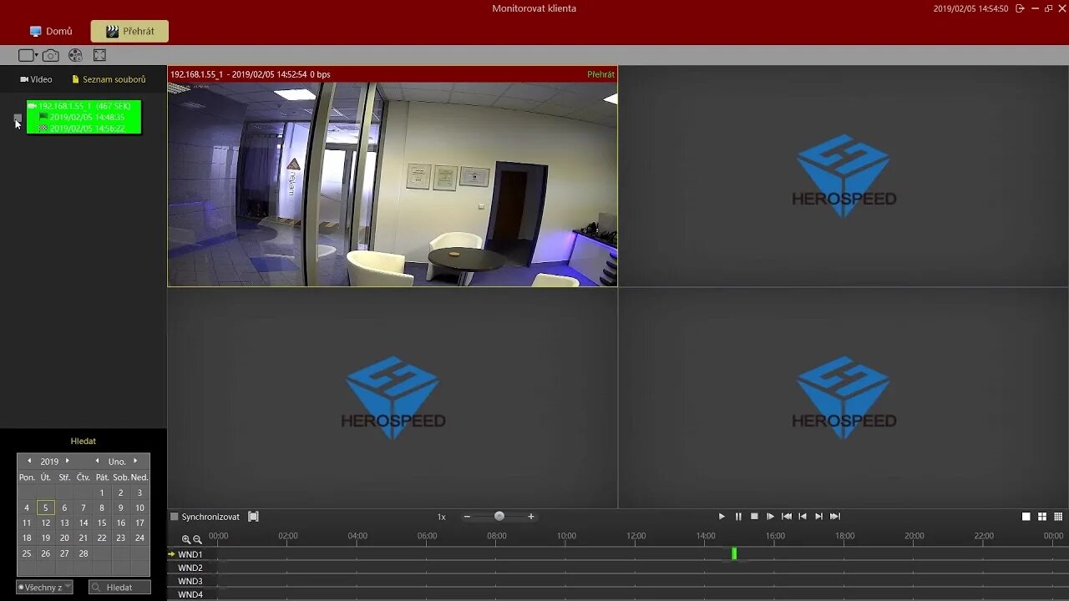This screenshot has width=1069, height=601.
Task: Click the 12:00 mark on the timeline ruler
Action: (x=636, y=536)
